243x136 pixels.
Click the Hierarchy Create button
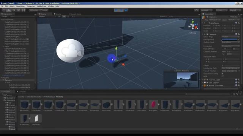click(x=5, y=16)
